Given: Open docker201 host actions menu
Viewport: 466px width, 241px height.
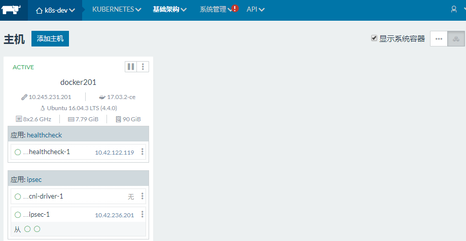Looking at the screenshot, I should (143, 67).
